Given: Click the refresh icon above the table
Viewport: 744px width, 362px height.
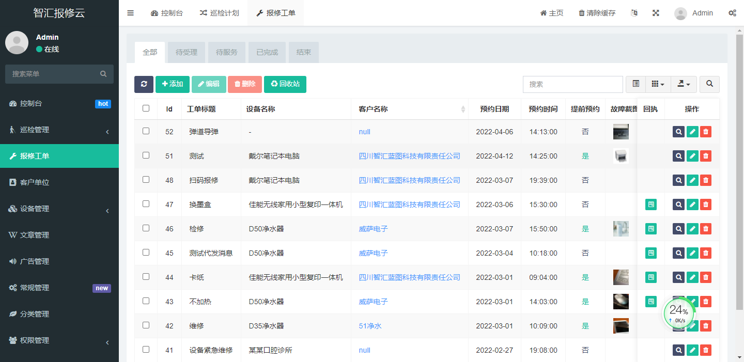Looking at the screenshot, I should pos(144,84).
